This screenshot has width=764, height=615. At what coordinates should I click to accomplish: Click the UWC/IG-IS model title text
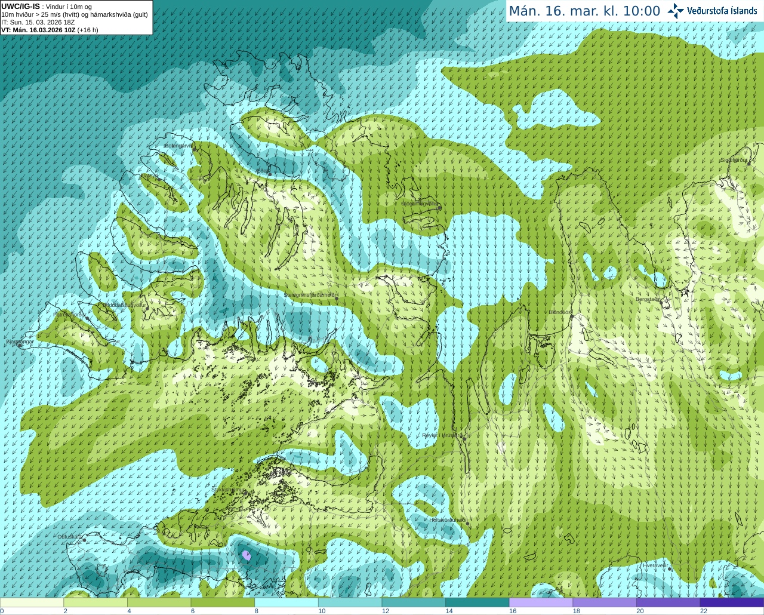[20, 7]
